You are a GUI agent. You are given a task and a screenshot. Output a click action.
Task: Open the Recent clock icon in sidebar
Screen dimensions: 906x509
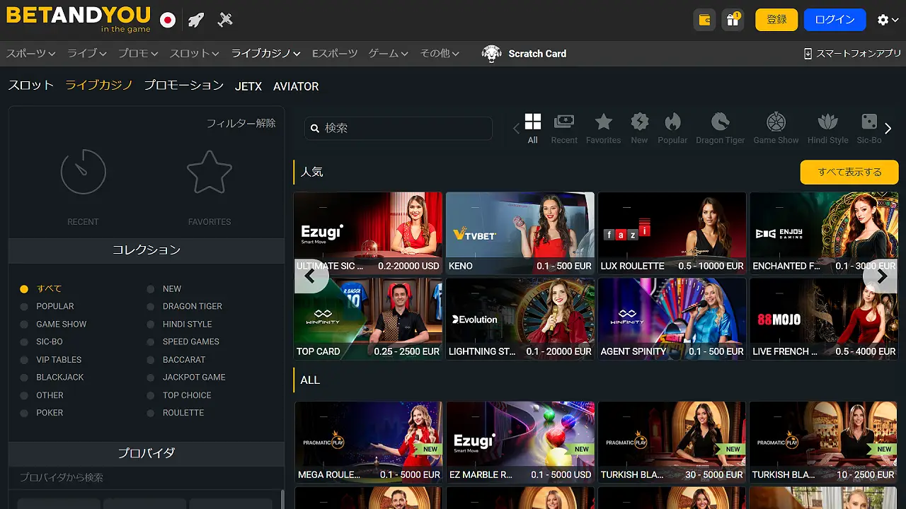pyautogui.click(x=83, y=172)
